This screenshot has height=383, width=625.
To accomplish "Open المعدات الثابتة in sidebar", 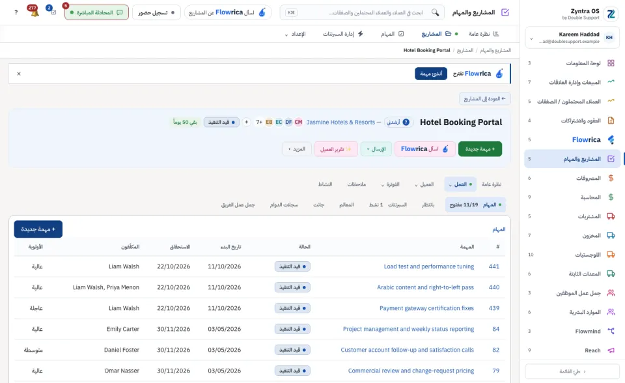I will pyautogui.click(x=572, y=274).
